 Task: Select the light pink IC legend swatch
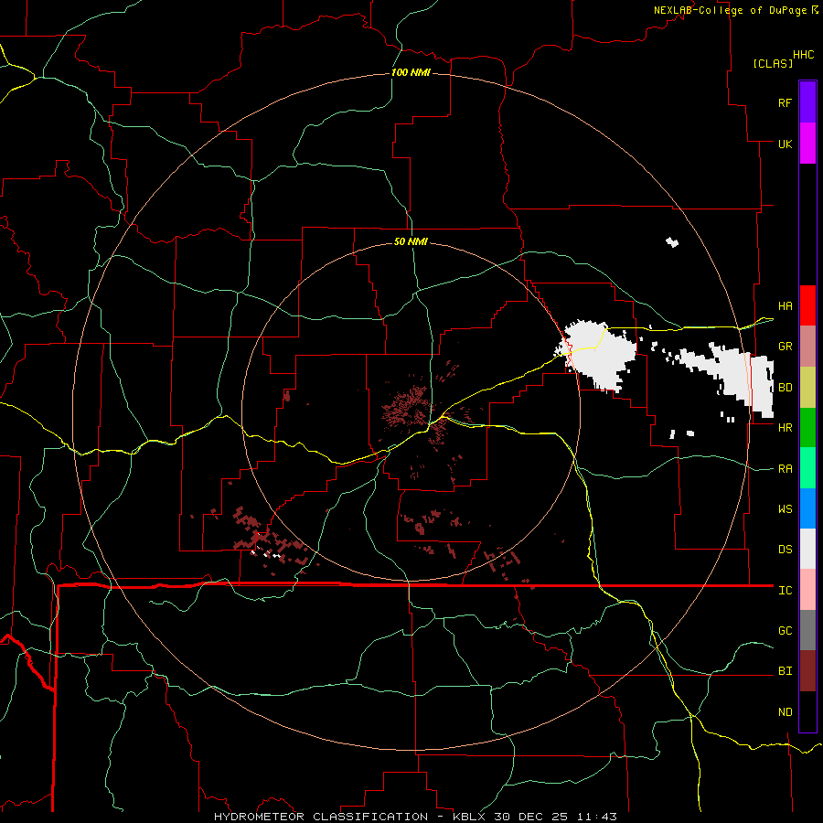tap(807, 590)
